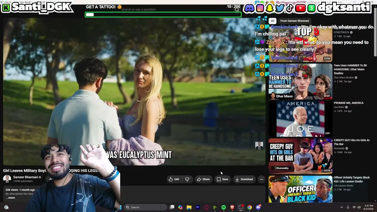Open Adobe Premiere Pro from the taskbar
The width and height of the screenshot is (377, 212).
198,207
